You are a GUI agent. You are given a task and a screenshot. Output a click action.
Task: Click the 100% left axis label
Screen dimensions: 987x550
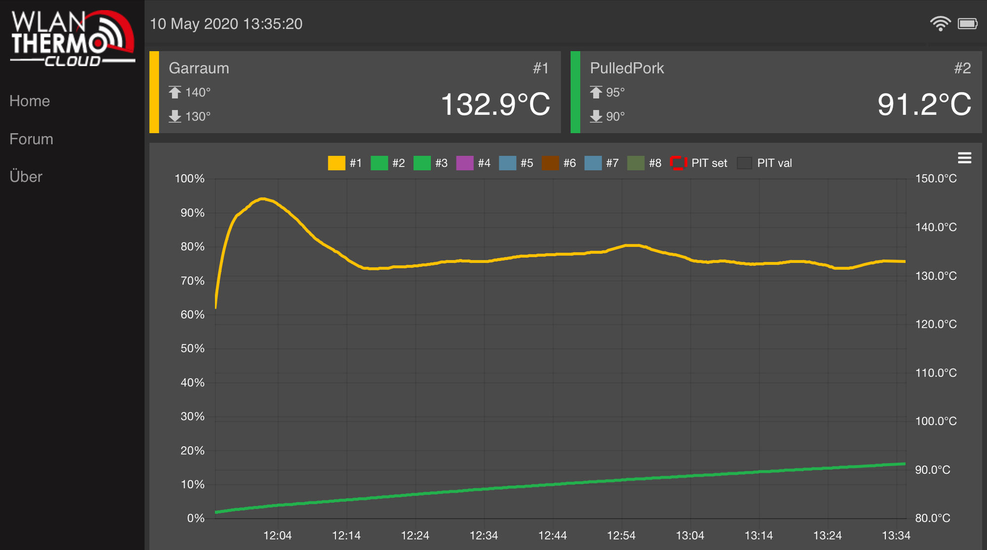tap(190, 179)
